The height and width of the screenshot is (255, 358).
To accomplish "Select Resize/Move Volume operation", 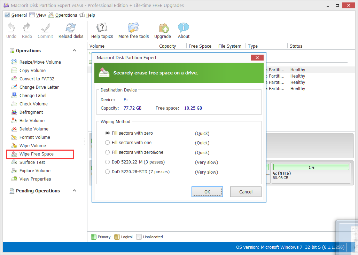I will [40, 62].
